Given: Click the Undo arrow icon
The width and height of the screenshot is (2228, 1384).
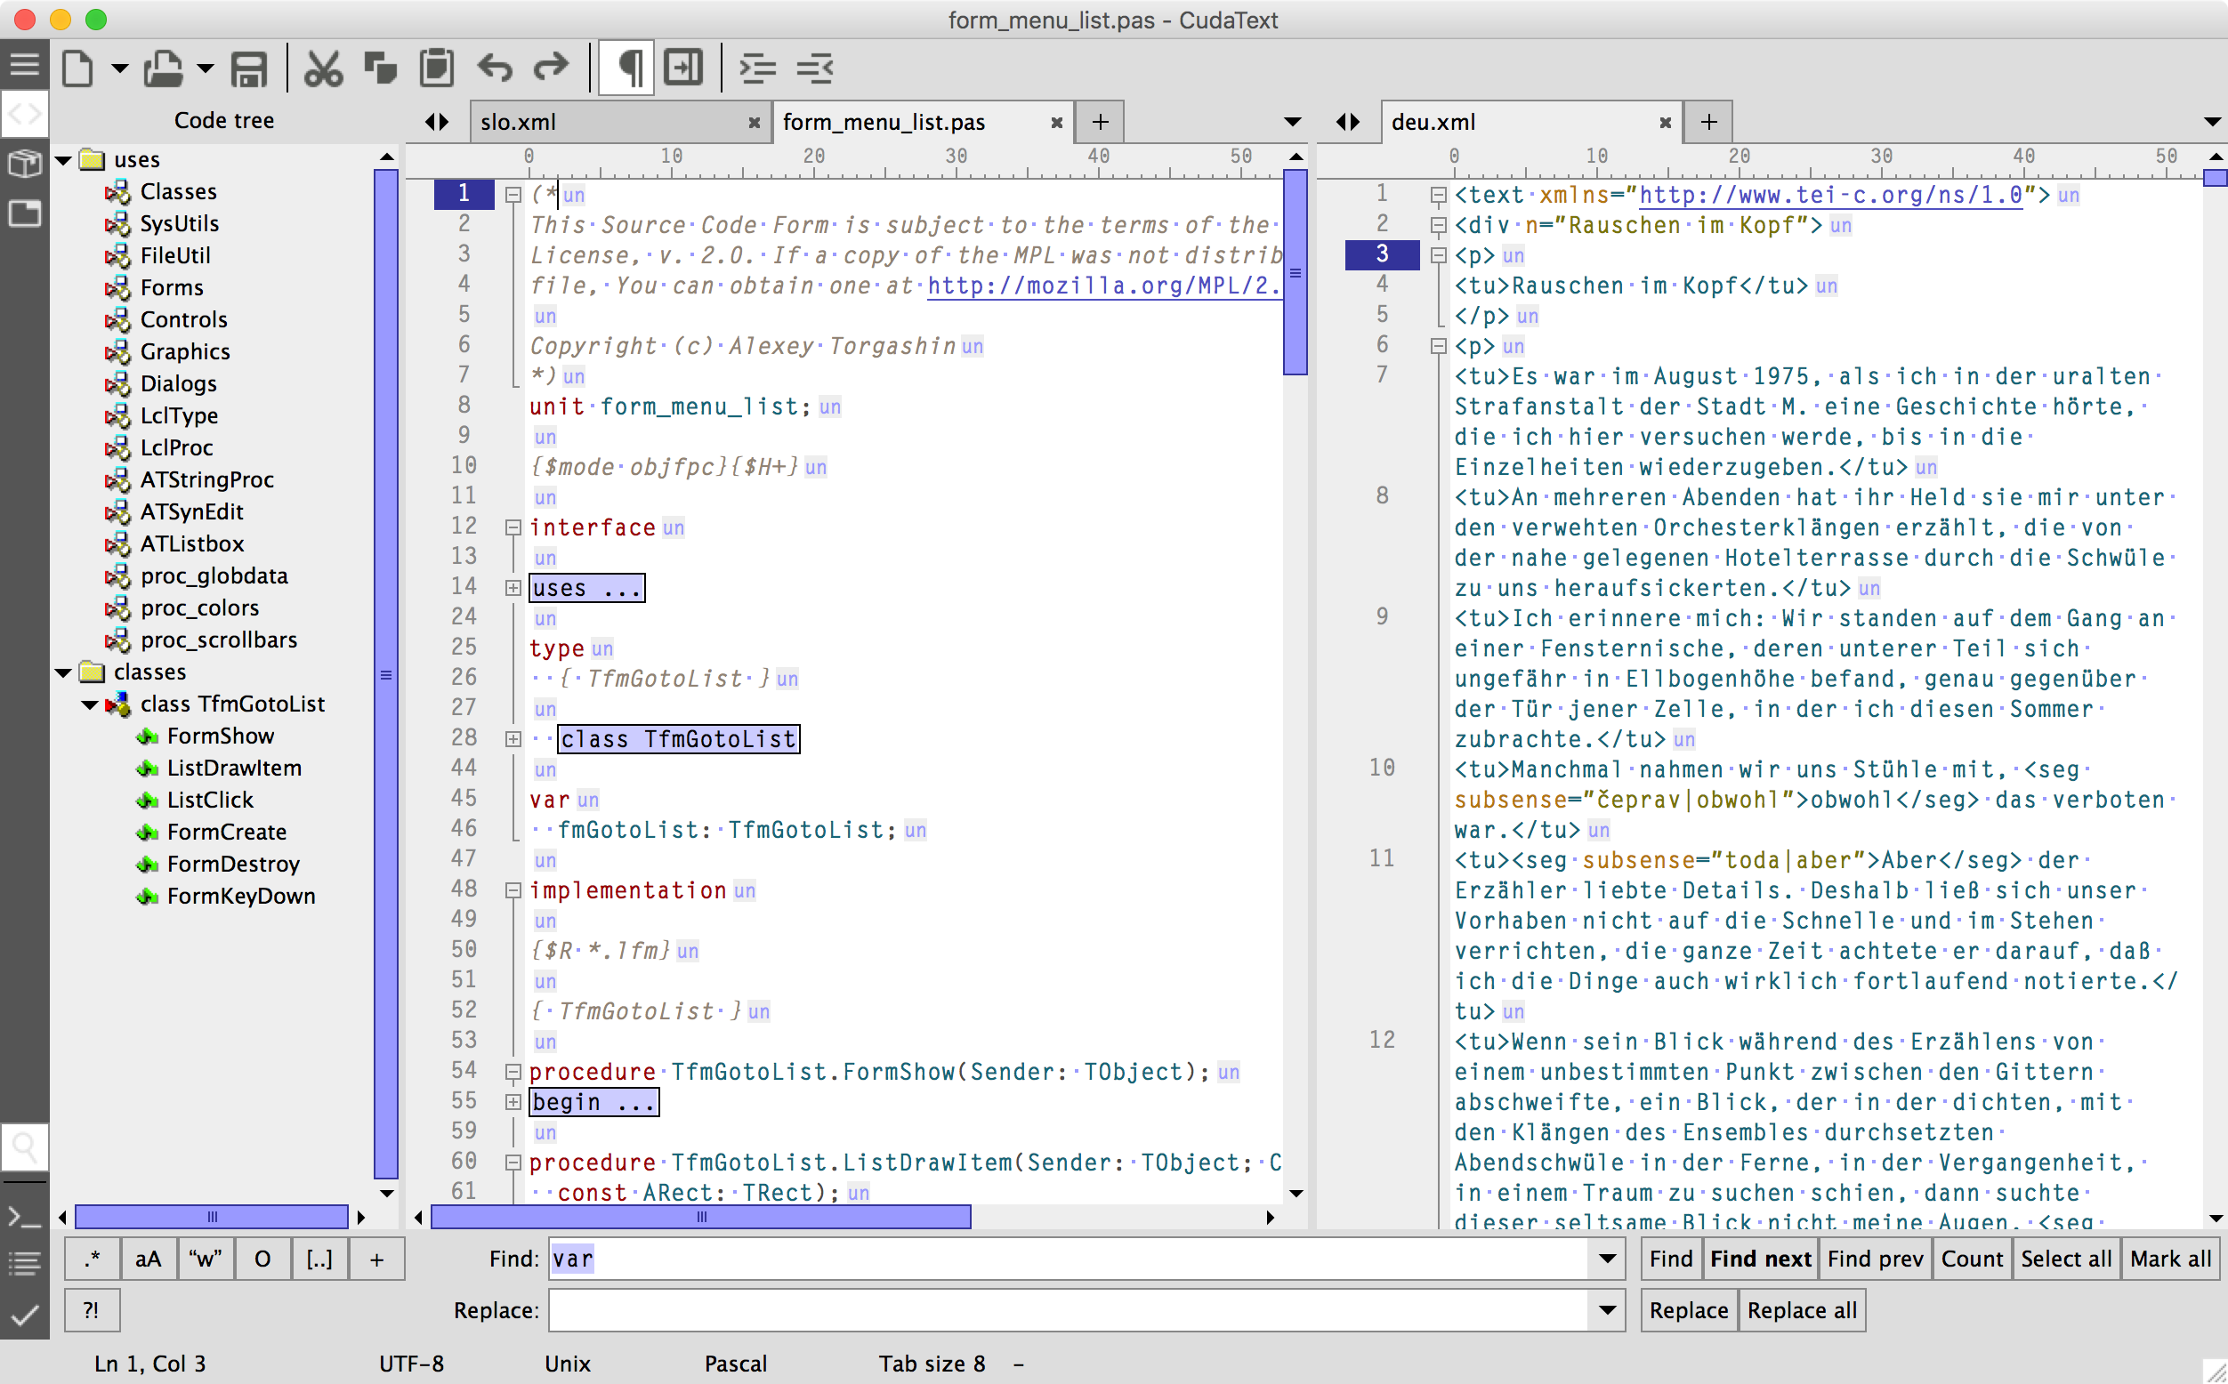Looking at the screenshot, I should 495,68.
